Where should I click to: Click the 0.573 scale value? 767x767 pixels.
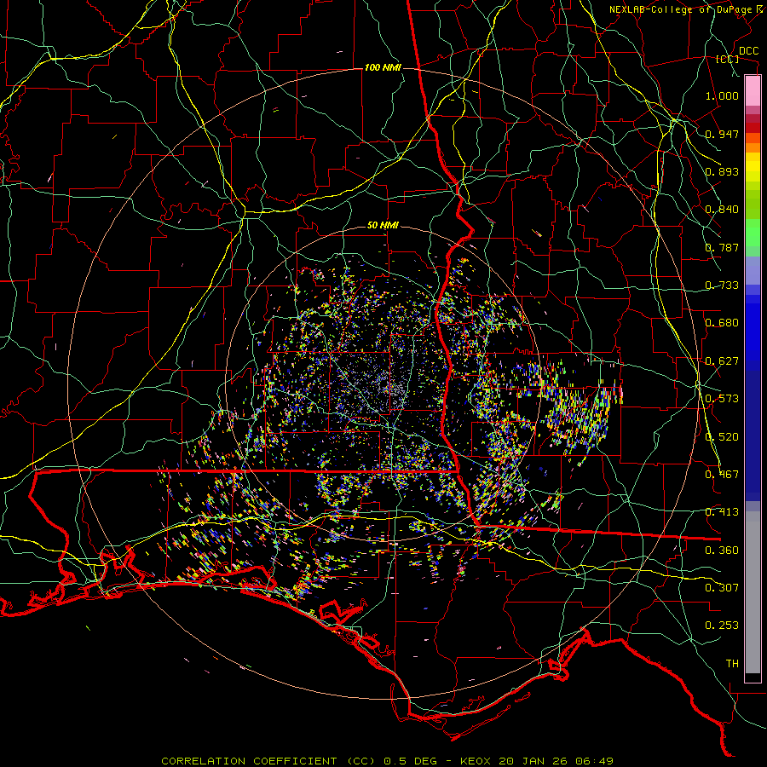coord(722,399)
